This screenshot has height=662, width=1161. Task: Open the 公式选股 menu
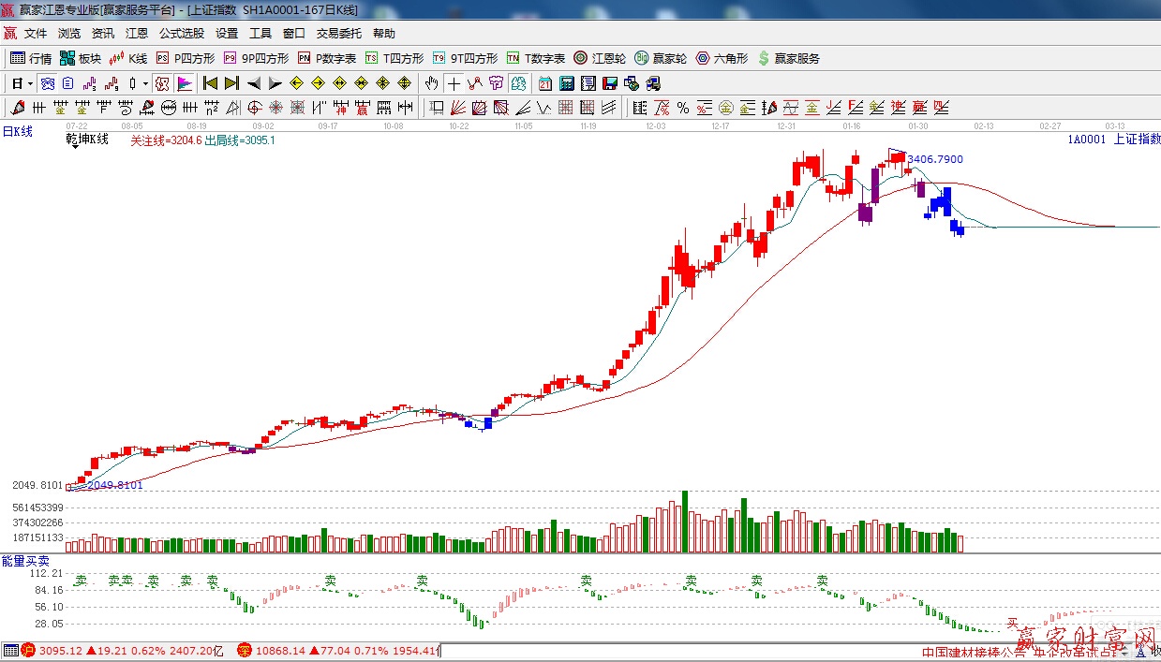181,33
